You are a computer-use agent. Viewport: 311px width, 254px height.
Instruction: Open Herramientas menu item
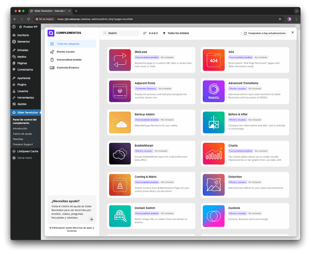[x=26, y=97]
